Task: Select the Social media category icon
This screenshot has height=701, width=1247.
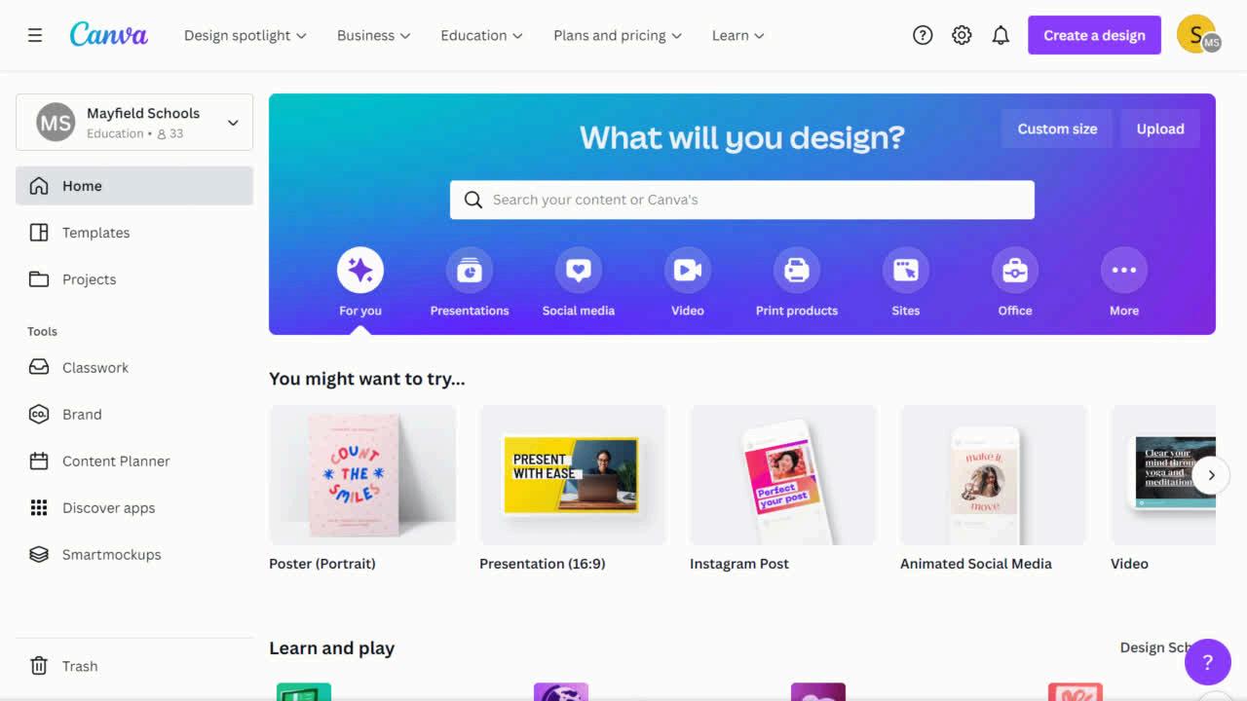Action: click(579, 270)
